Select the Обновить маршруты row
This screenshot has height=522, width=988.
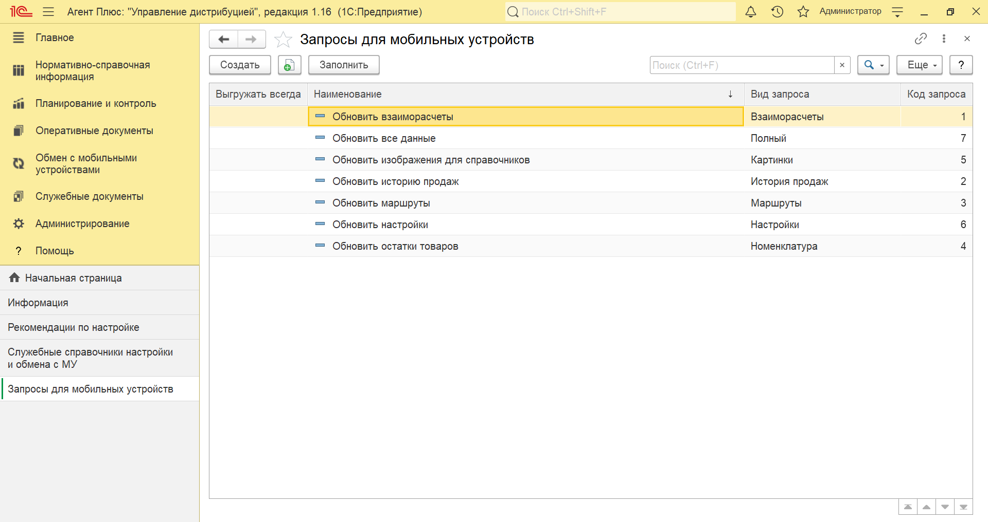(x=381, y=203)
